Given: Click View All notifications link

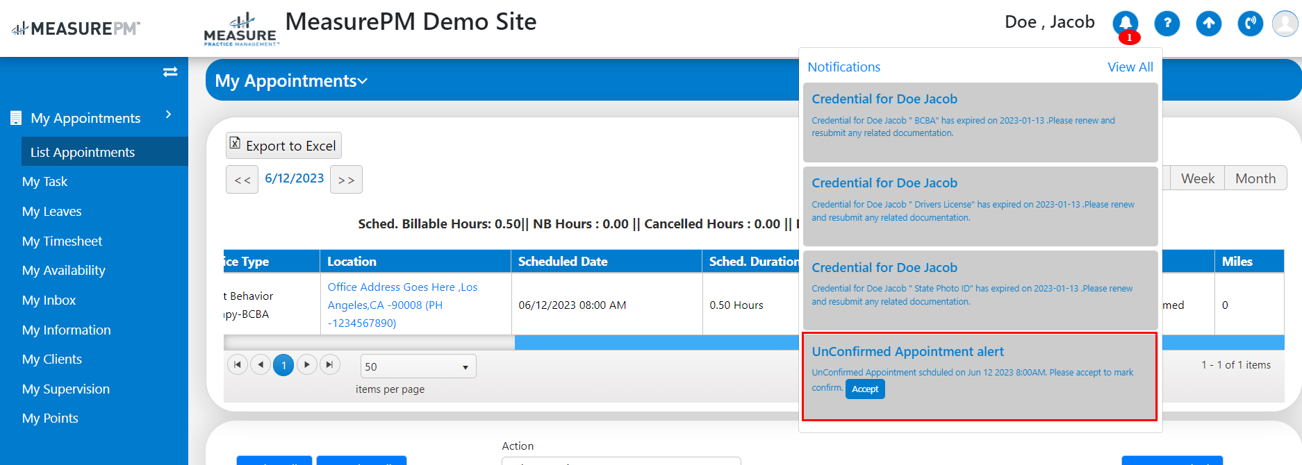Looking at the screenshot, I should click(1130, 67).
